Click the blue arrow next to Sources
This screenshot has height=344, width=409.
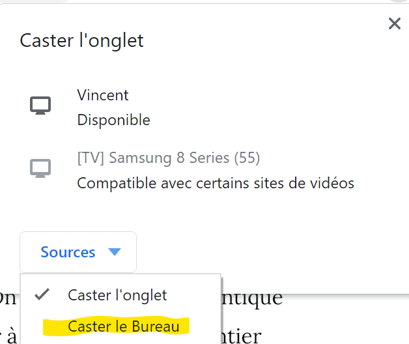(x=115, y=252)
